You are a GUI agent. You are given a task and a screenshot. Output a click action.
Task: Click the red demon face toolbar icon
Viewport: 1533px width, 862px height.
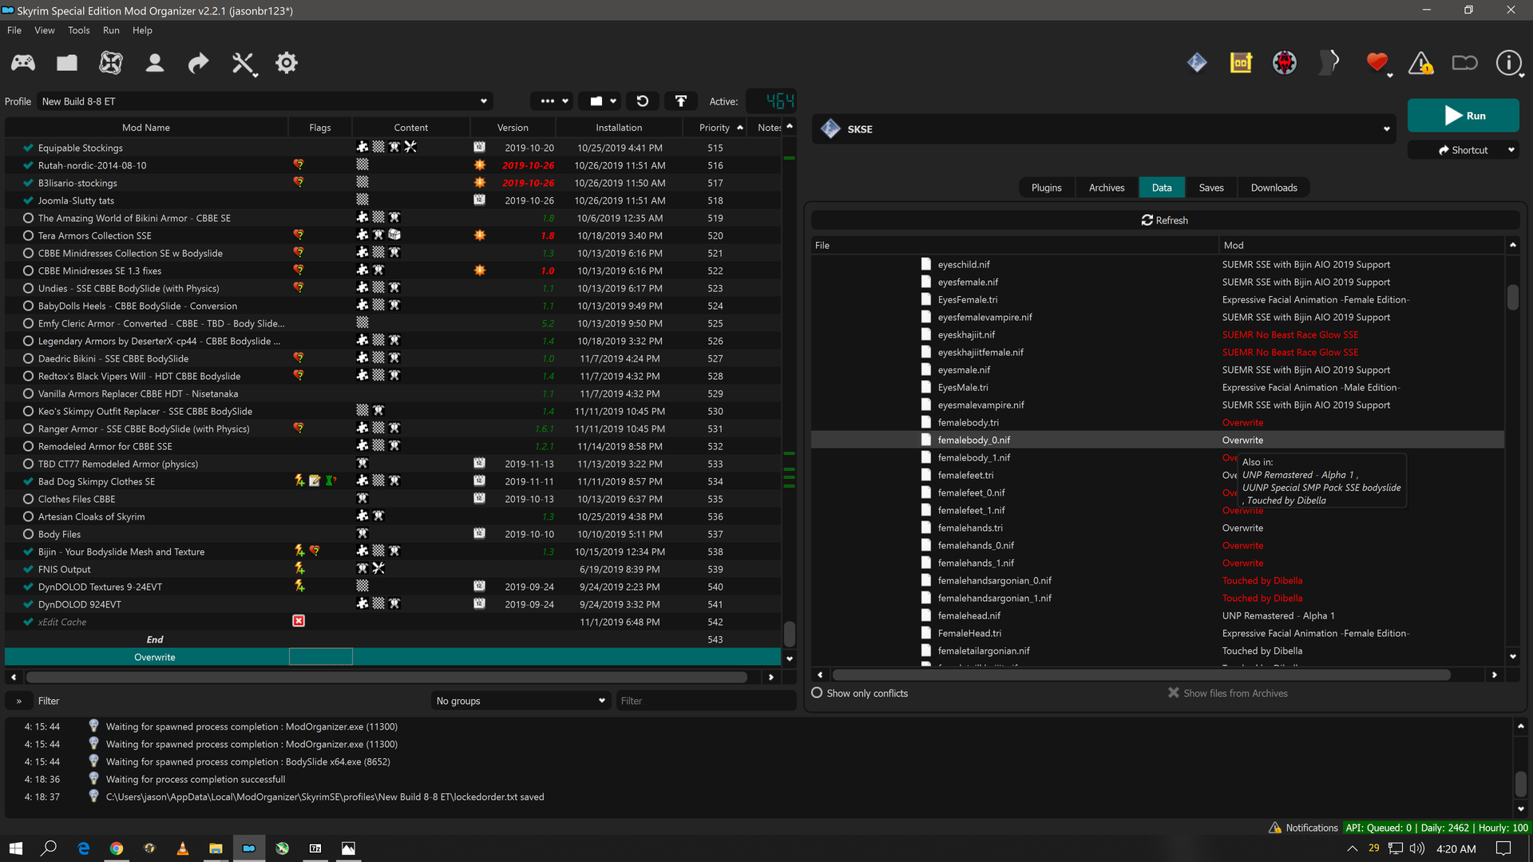[x=1285, y=62]
